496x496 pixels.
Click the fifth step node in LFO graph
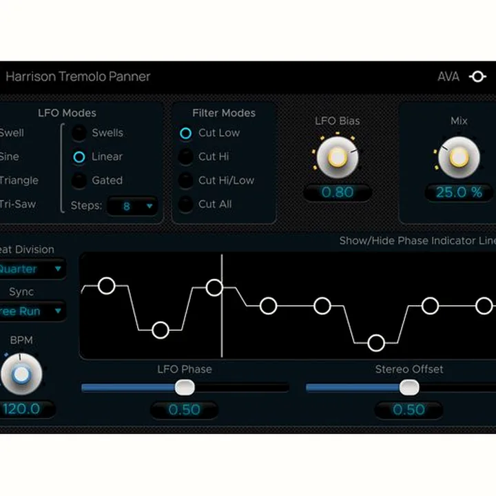point(322,306)
